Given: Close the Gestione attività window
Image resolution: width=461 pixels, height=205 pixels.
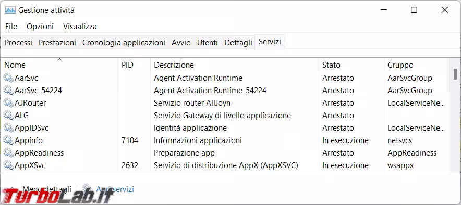Looking at the screenshot, I should click(x=444, y=10).
